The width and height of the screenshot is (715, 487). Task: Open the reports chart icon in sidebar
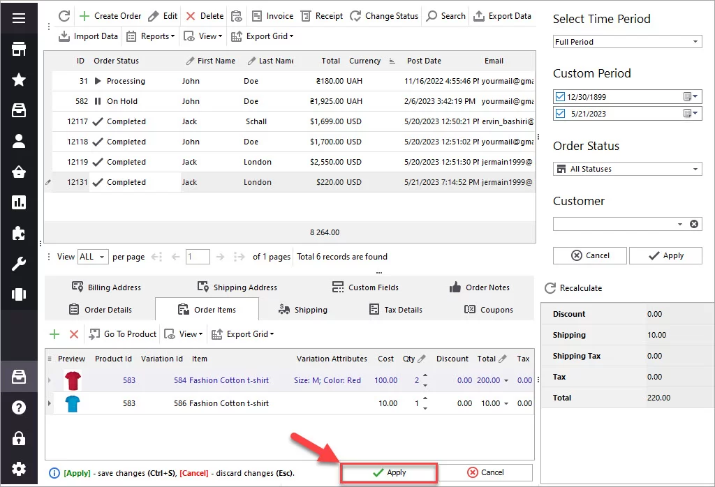(x=19, y=202)
